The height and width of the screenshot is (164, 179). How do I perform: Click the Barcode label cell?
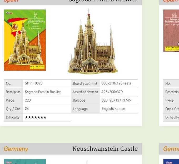(x=85, y=101)
